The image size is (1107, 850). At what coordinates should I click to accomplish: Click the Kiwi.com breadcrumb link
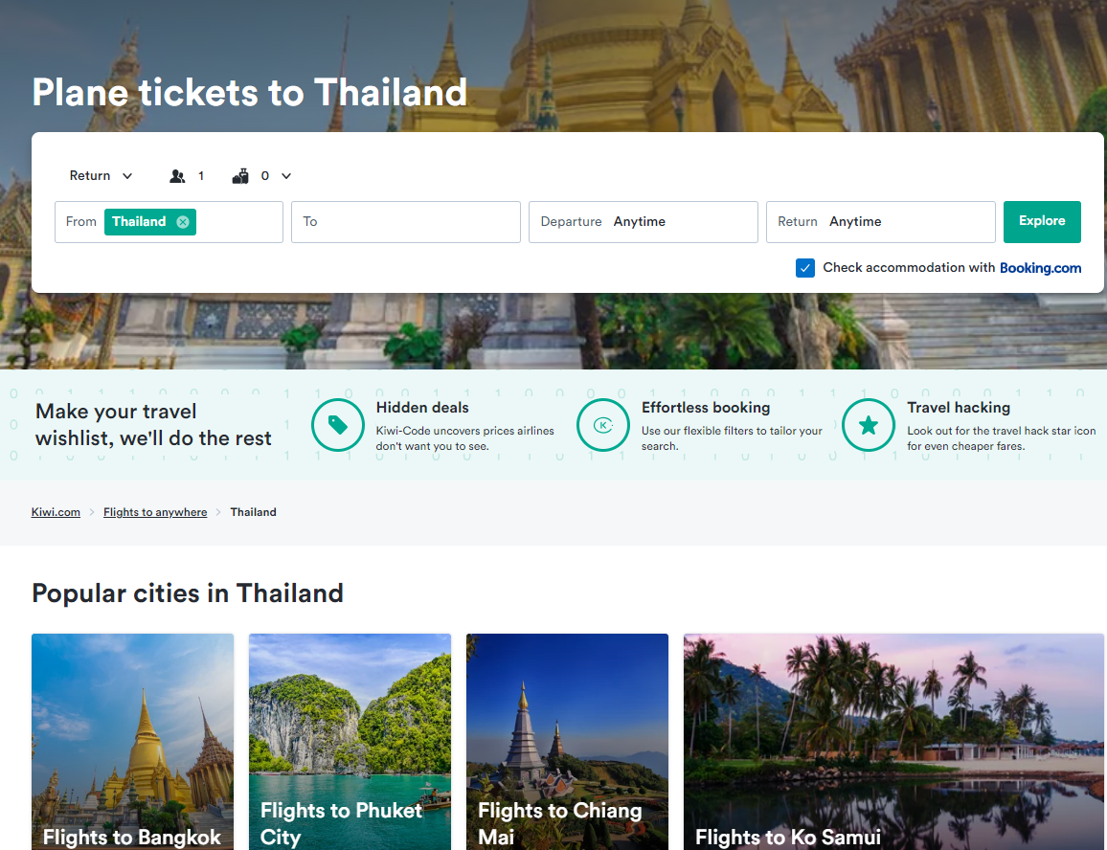[56, 512]
